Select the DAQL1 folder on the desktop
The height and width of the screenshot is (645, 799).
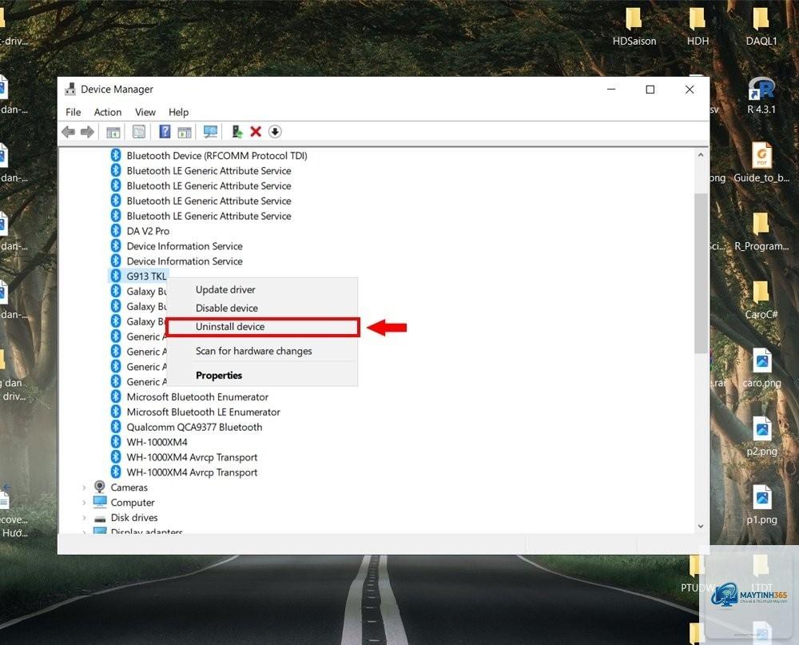pos(761,27)
